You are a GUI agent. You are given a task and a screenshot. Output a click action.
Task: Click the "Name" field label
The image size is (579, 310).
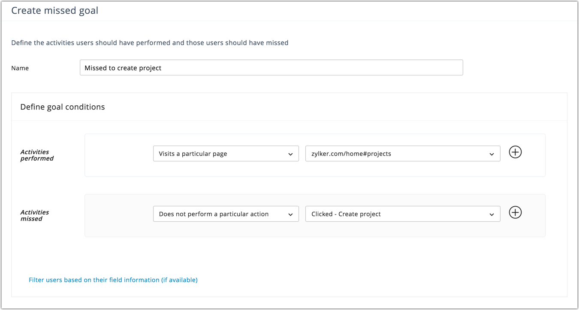(x=20, y=68)
